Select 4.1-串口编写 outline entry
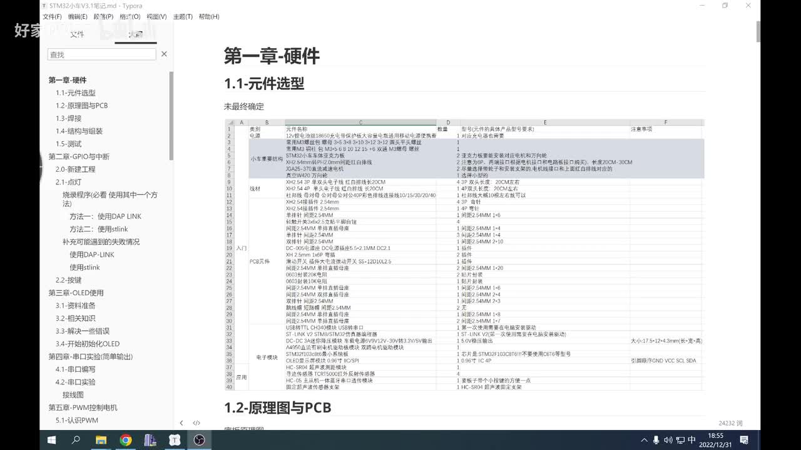 tap(76, 369)
